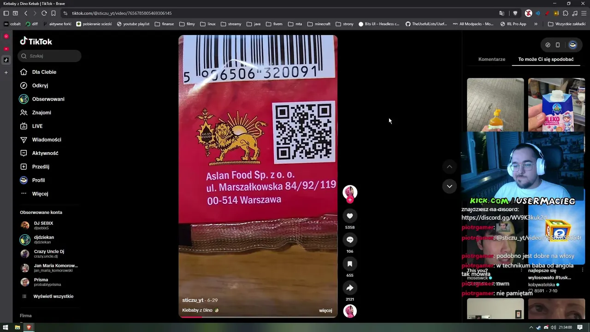Viewport: 590px width, 332px height.
Task: Open Odkryj page
Action: pyautogui.click(x=40, y=85)
